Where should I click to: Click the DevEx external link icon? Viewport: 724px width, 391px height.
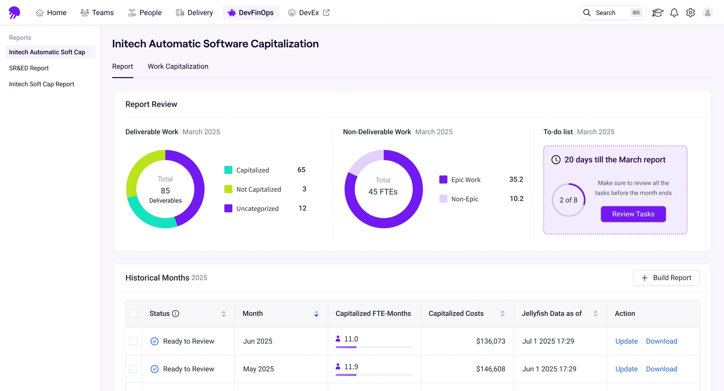[326, 13]
